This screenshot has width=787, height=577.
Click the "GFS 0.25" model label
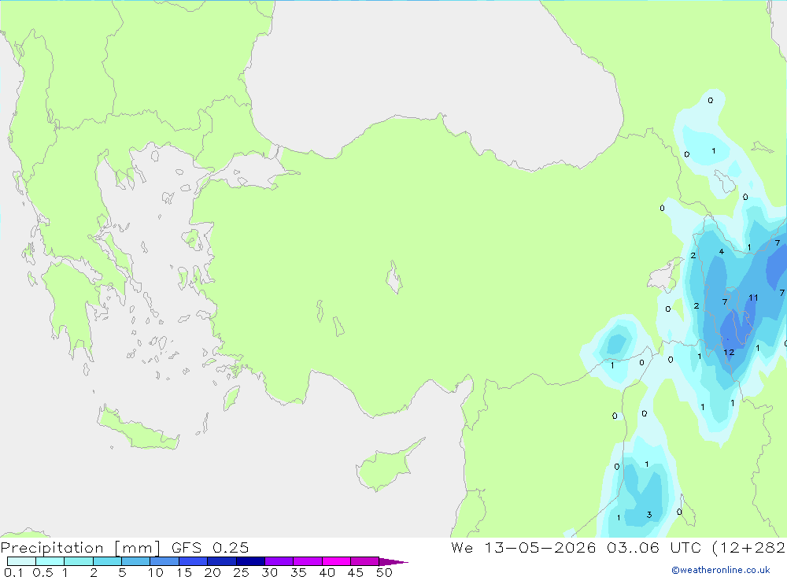click(x=210, y=547)
